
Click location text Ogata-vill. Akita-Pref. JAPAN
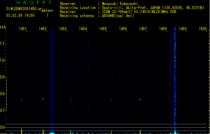point(131,8)
